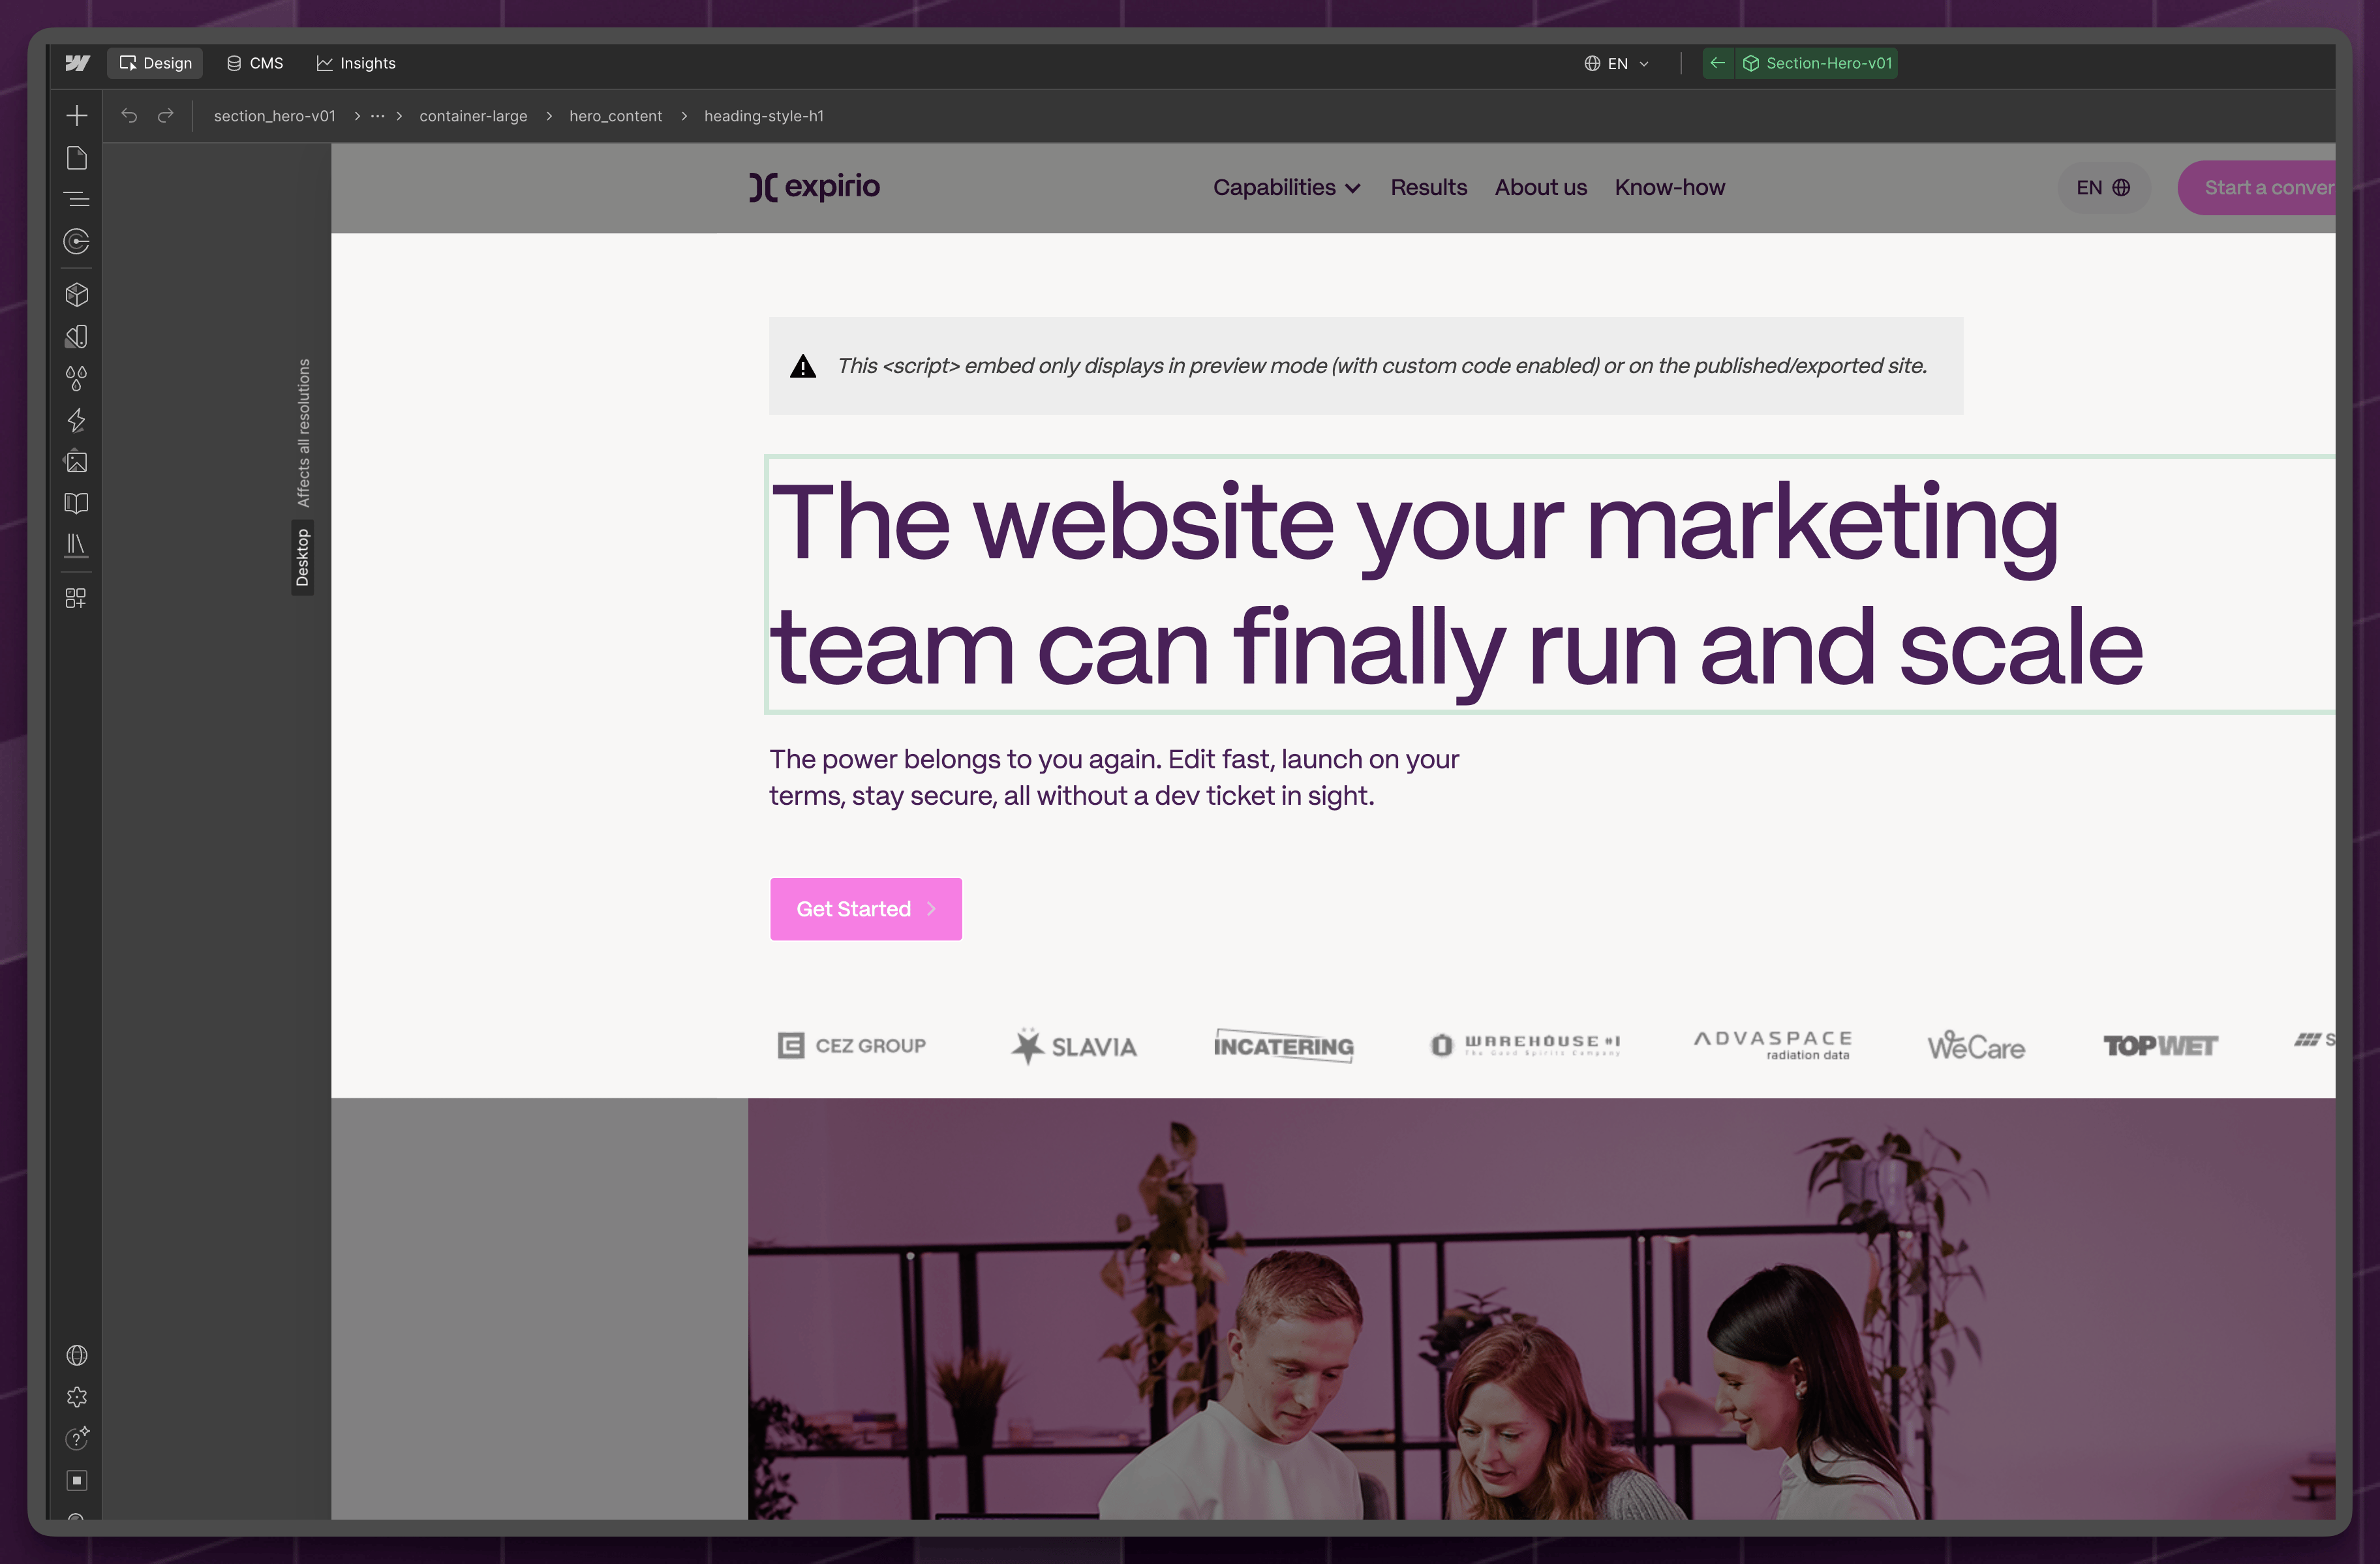Open the Variables panel

[x=77, y=337]
